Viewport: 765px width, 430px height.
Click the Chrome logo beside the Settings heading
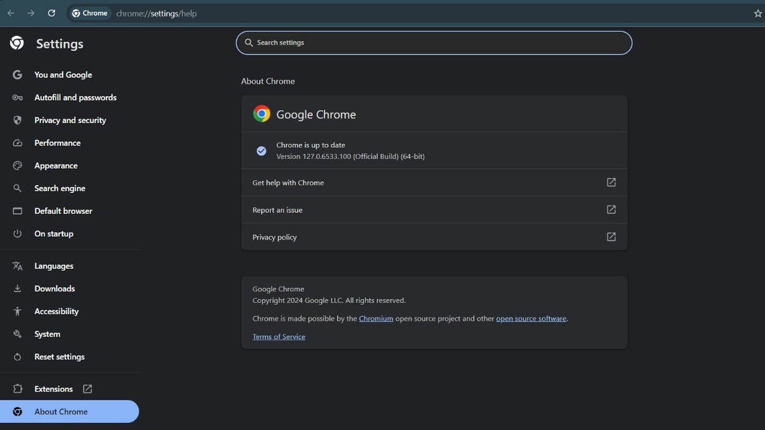(17, 43)
